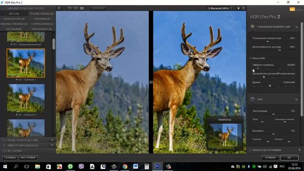Click the Справка button
The height and width of the screenshot is (171, 304).
point(10,158)
